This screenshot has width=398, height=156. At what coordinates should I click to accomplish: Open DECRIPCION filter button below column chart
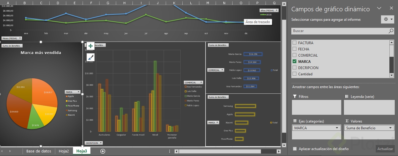[x=94, y=143]
